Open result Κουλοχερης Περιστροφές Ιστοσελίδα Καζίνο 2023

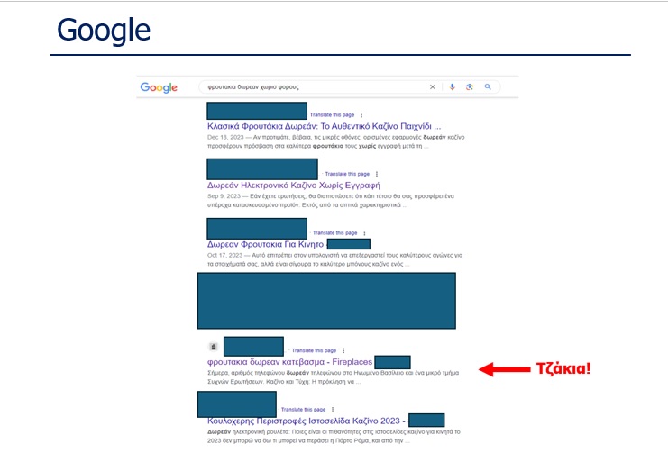306,421
